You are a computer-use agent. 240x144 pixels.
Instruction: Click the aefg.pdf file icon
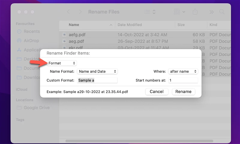tap(64, 35)
